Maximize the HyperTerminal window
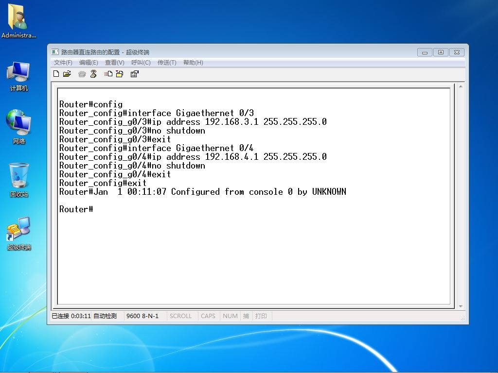This screenshot has width=498, height=373. coord(441,52)
